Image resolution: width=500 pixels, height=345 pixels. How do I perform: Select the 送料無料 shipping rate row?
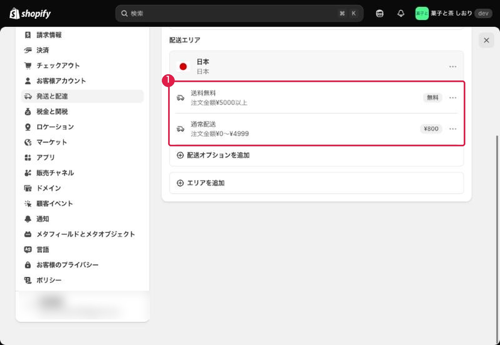(316, 98)
